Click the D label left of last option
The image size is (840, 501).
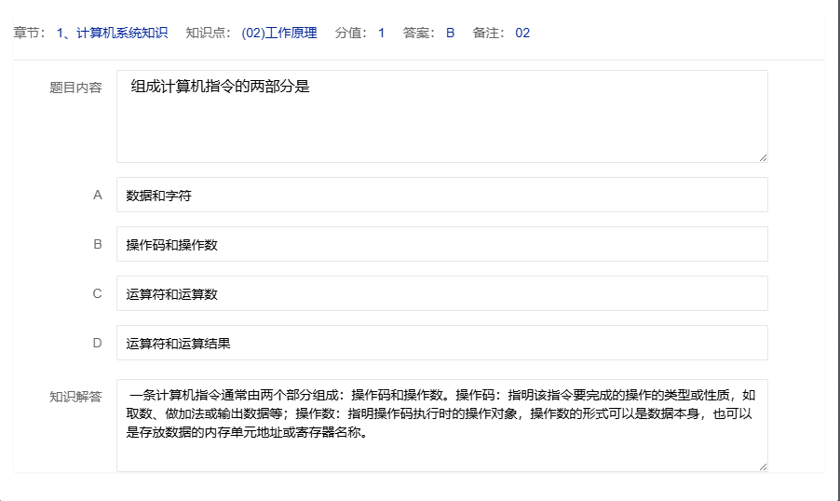tap(97, 343)
